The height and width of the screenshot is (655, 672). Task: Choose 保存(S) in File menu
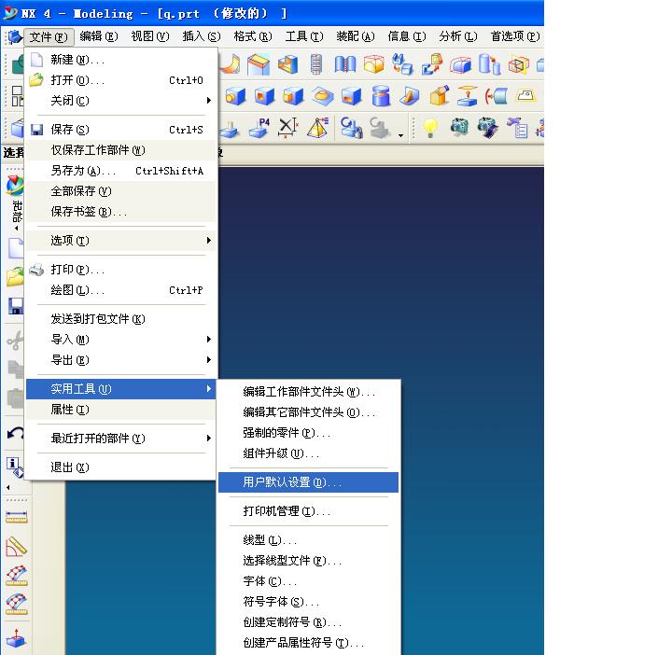tap(120, 130)
